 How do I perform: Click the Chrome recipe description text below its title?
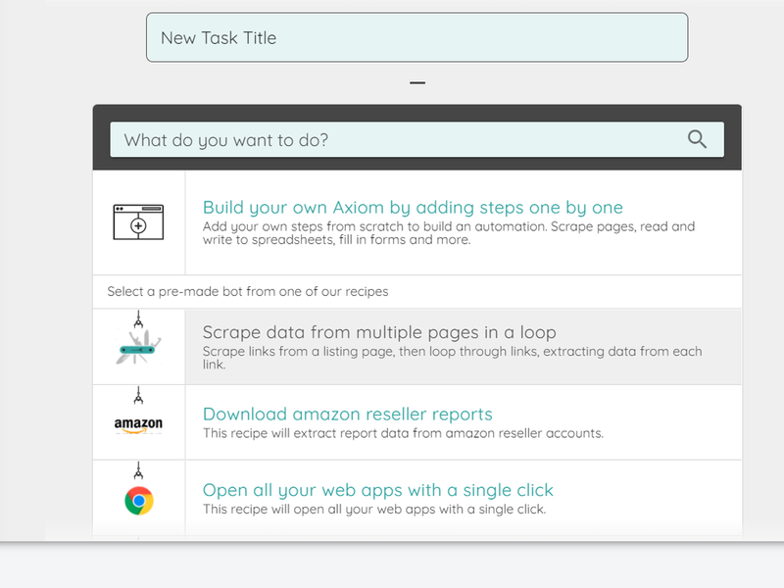coord(373,510)
